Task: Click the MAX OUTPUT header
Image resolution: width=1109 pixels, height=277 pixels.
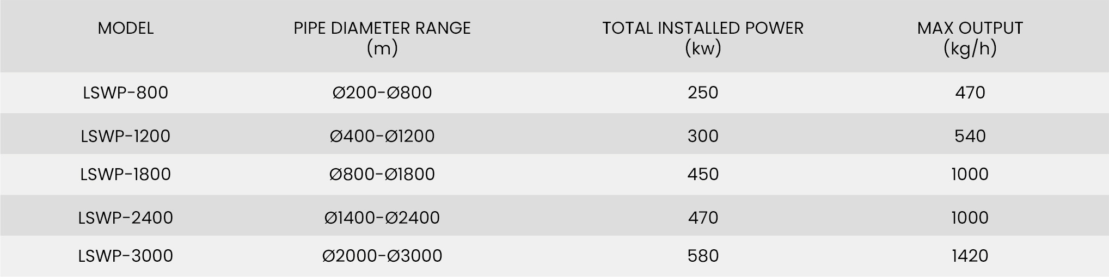Action: pos(970,38)
